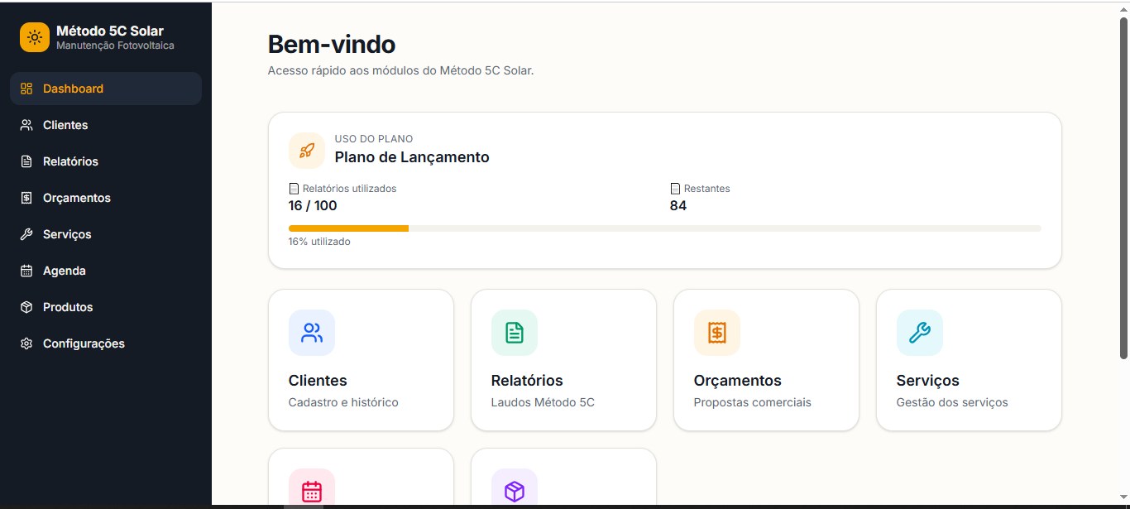Click the sun logo icon in sidebar header

(35, 37)
